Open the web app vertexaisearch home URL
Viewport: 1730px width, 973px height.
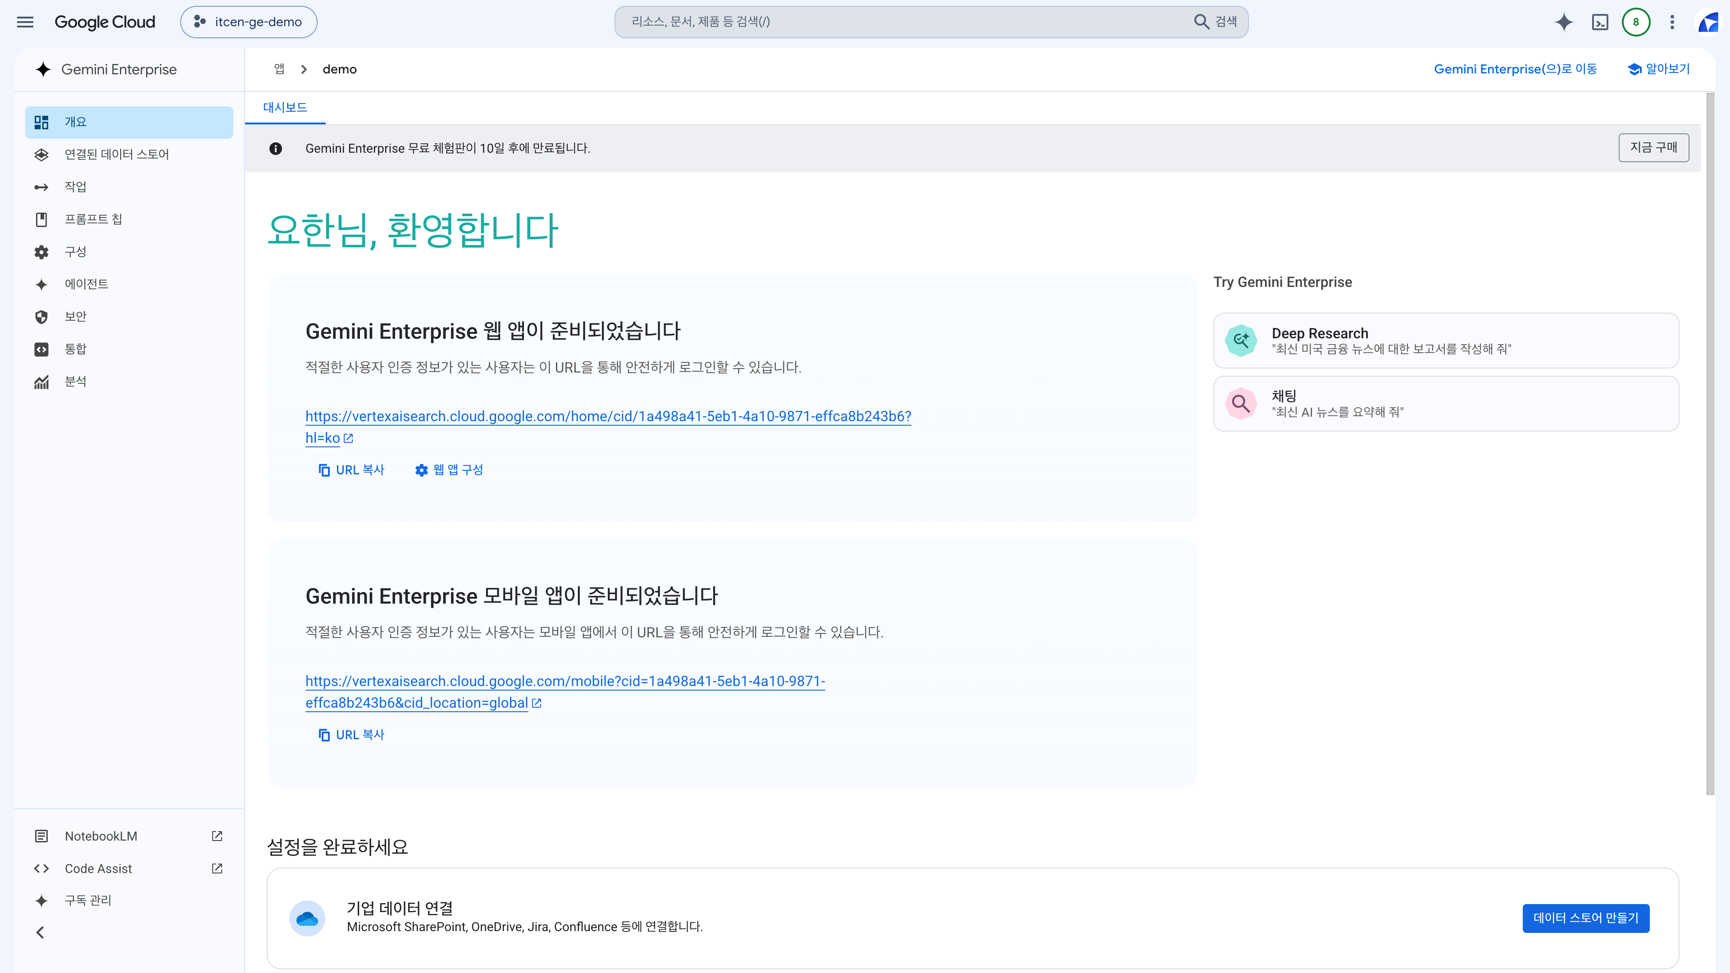pyautogui.click(x=608, y=427)
